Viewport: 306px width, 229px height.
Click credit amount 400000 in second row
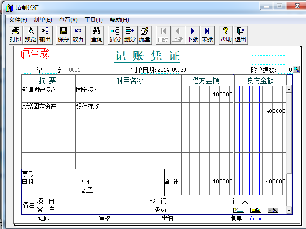276,111
